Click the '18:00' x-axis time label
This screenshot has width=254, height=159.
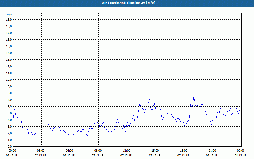tap(184, 151)
